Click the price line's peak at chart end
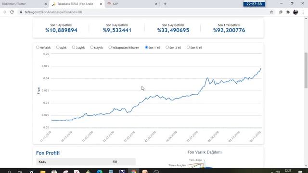 pyautogui.click(x=261, y=69)
